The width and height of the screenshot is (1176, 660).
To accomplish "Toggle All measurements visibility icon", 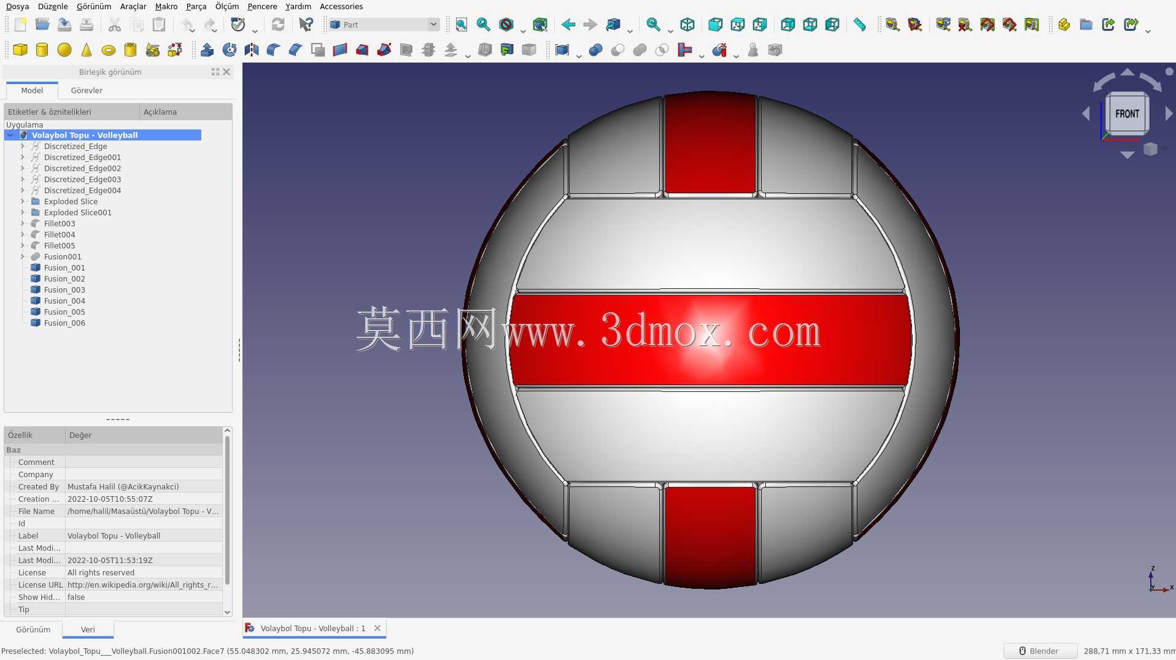I will click(x=987, y=25).
